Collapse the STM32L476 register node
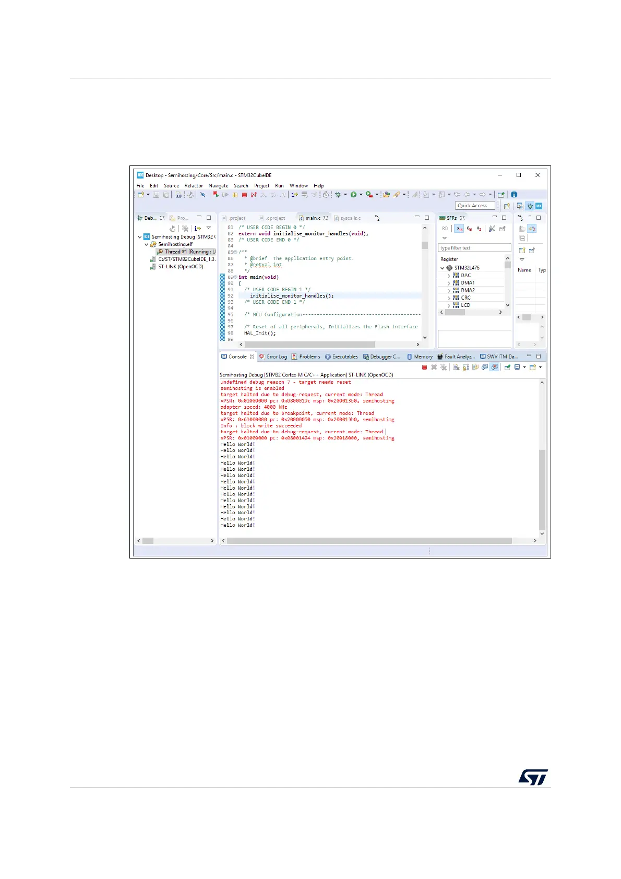 tap(443, 268)
